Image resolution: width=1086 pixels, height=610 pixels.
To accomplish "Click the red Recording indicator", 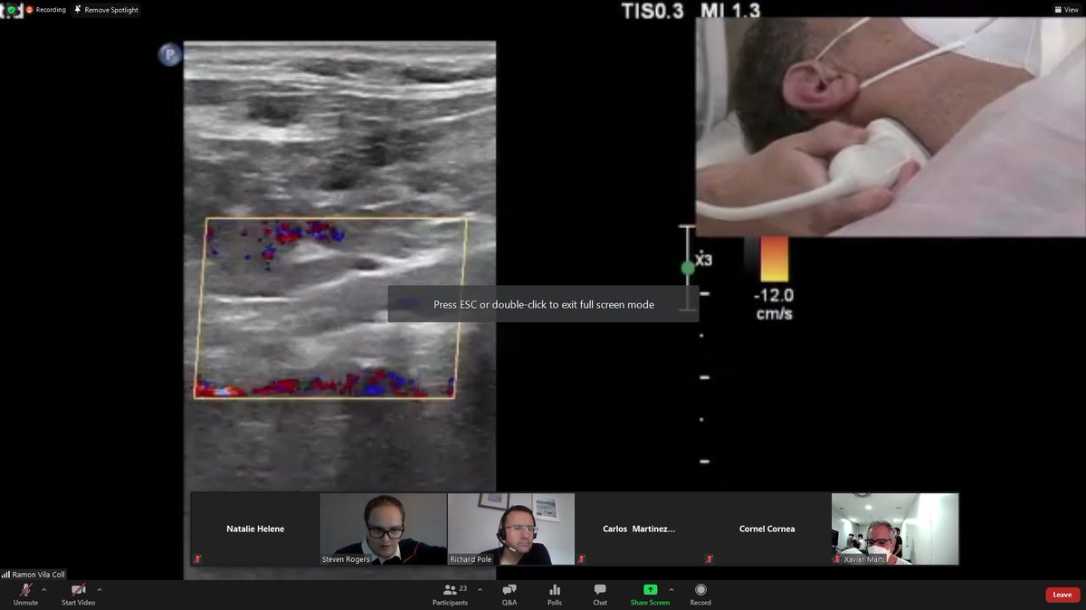I will click(x=45, y=10).
